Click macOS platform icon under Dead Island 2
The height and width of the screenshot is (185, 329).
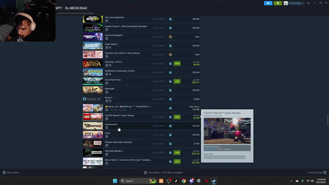point(110,48)
